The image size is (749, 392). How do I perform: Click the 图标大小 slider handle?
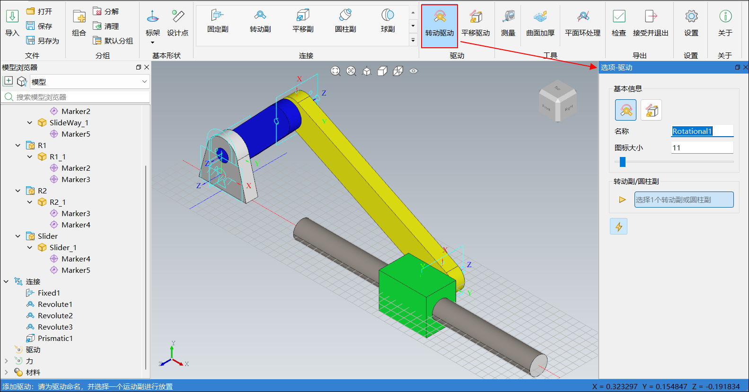tap(623, 162)
